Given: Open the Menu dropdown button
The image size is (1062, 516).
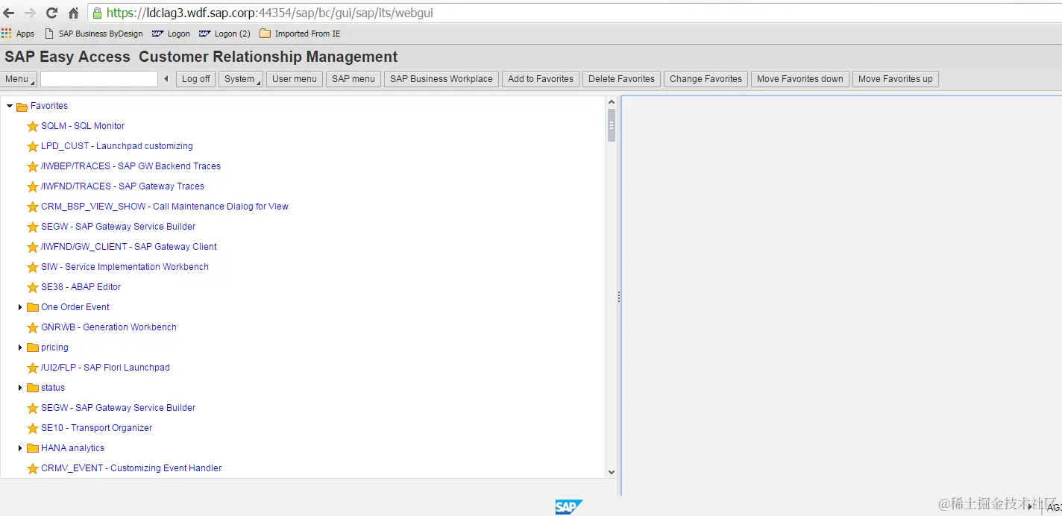Looking at the screenshot, I should (x=19, y=79).
